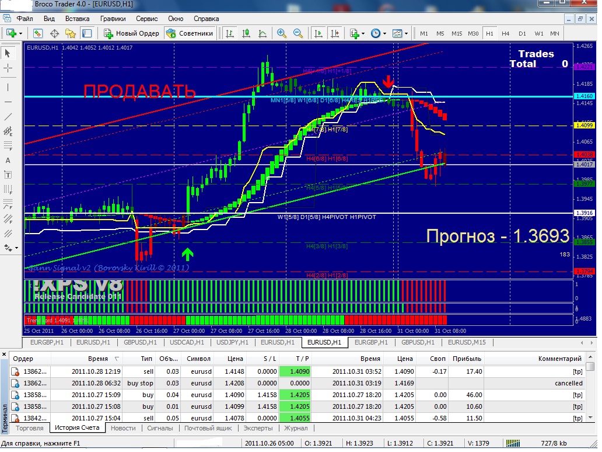
Task: Select the crosshair tool
Action: point(8,69)
